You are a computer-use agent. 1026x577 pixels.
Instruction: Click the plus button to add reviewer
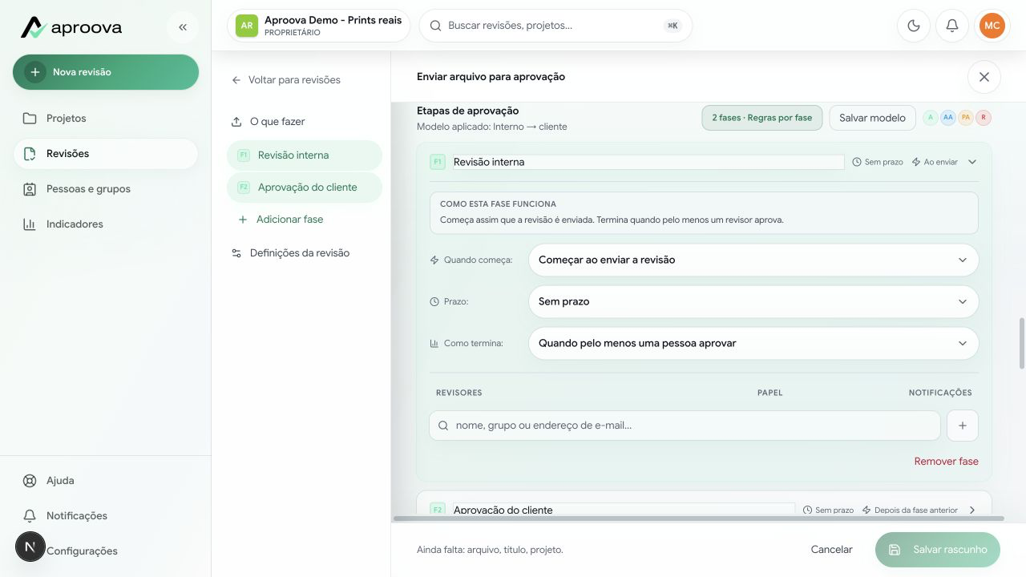coord(963,426)
